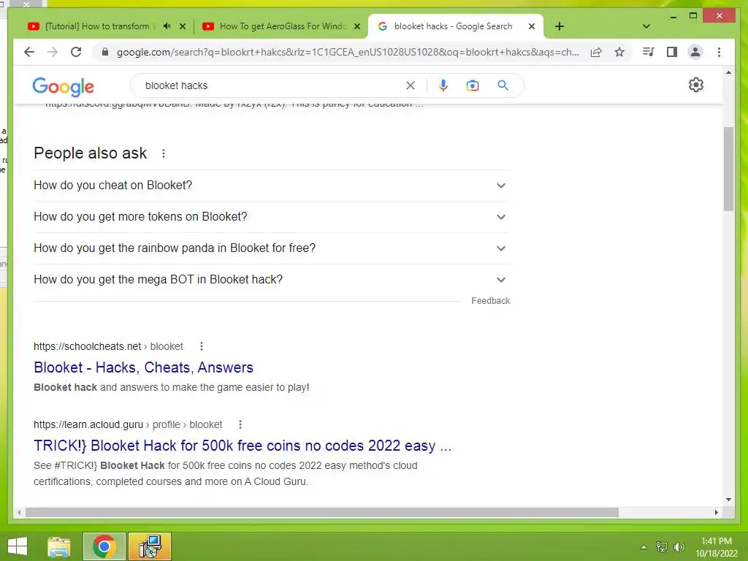Show hidden system tray icons
Image resolution: width=748 pixels, height=561 pixels.
[644, 547]
